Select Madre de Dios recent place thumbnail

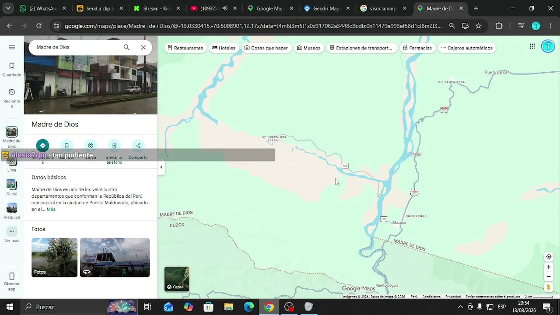[12, 132]
